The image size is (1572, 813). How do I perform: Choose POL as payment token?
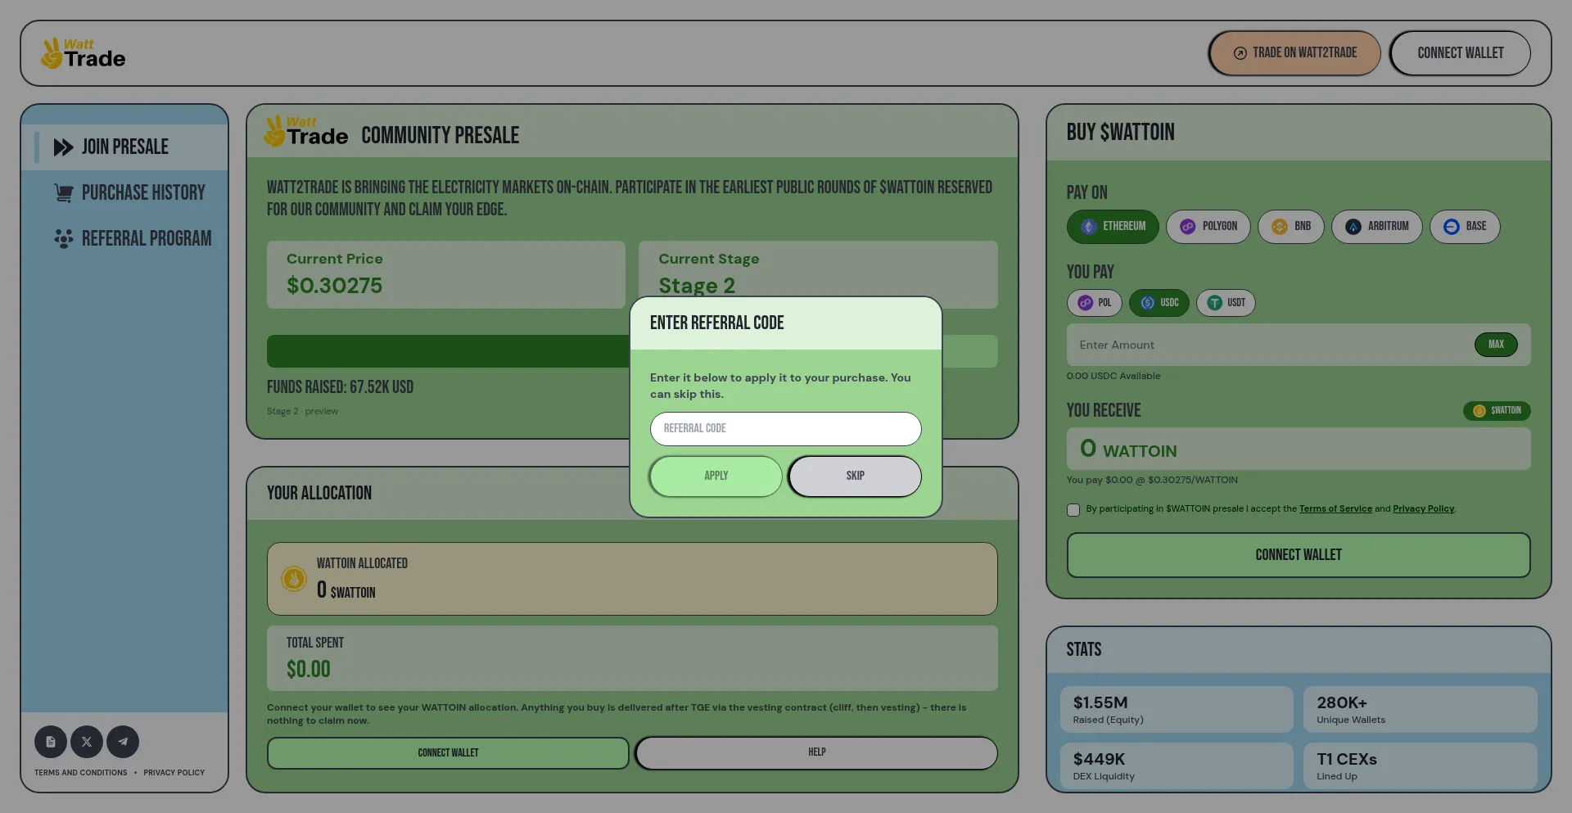point(1095,303)
